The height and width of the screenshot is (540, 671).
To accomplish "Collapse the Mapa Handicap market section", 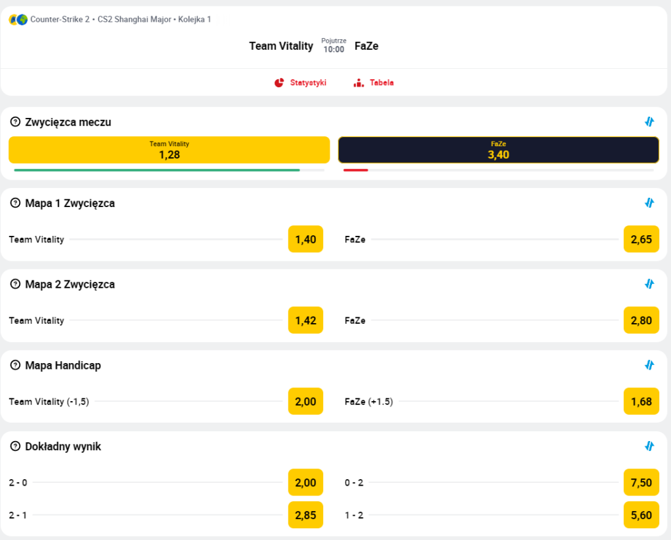I will 649,365.
